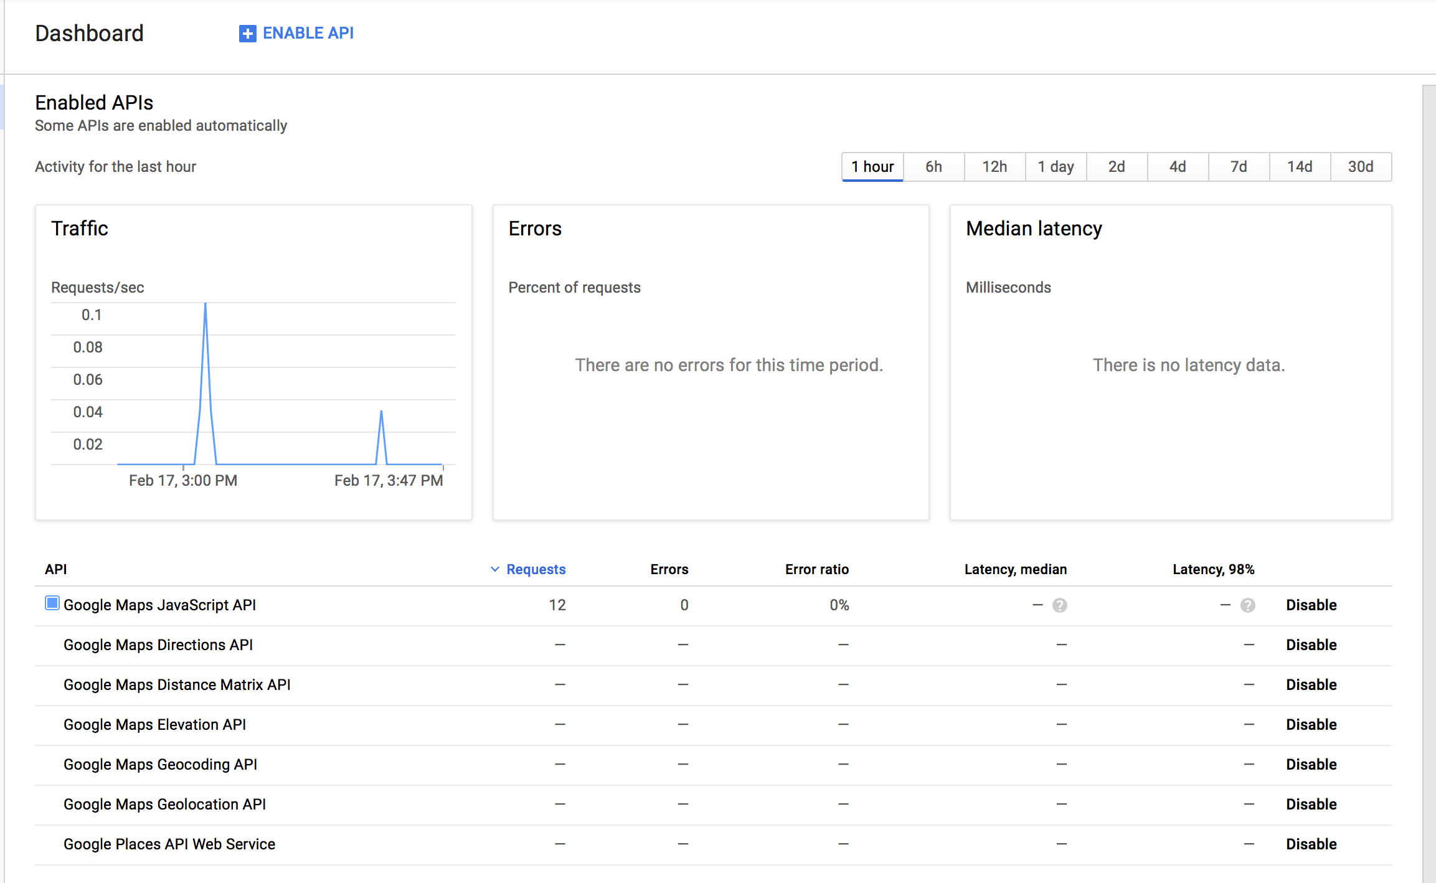The height and width of the screenshot is (883, 1436).
Task: Sort table by Requests column
Action: (x=536, y=569)
